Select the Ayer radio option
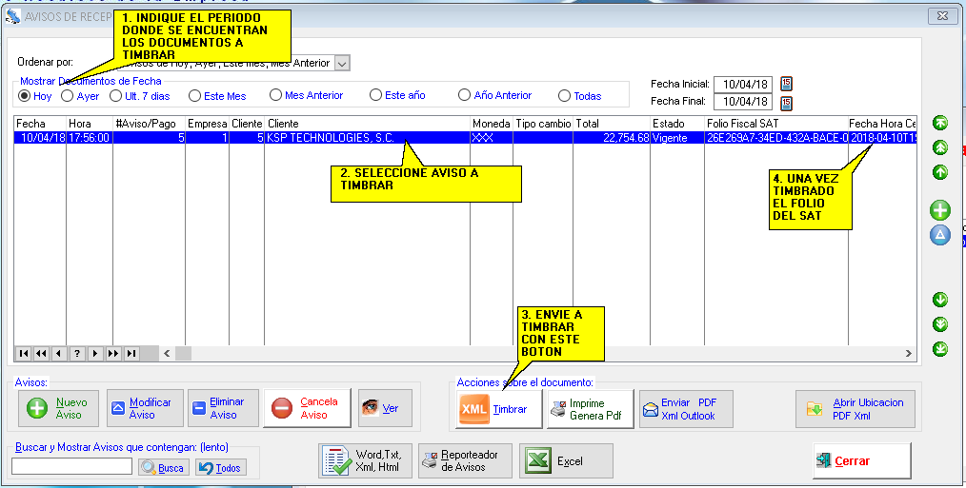Image resolution: width=966 pixels, height=488 pixels. pyautogui.click(x=68, y=96)
